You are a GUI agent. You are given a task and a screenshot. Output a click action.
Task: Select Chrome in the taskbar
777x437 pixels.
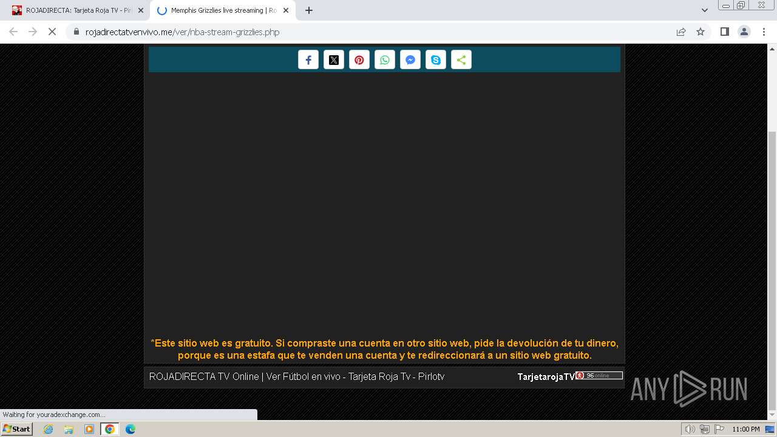click(x=110, y=429)
